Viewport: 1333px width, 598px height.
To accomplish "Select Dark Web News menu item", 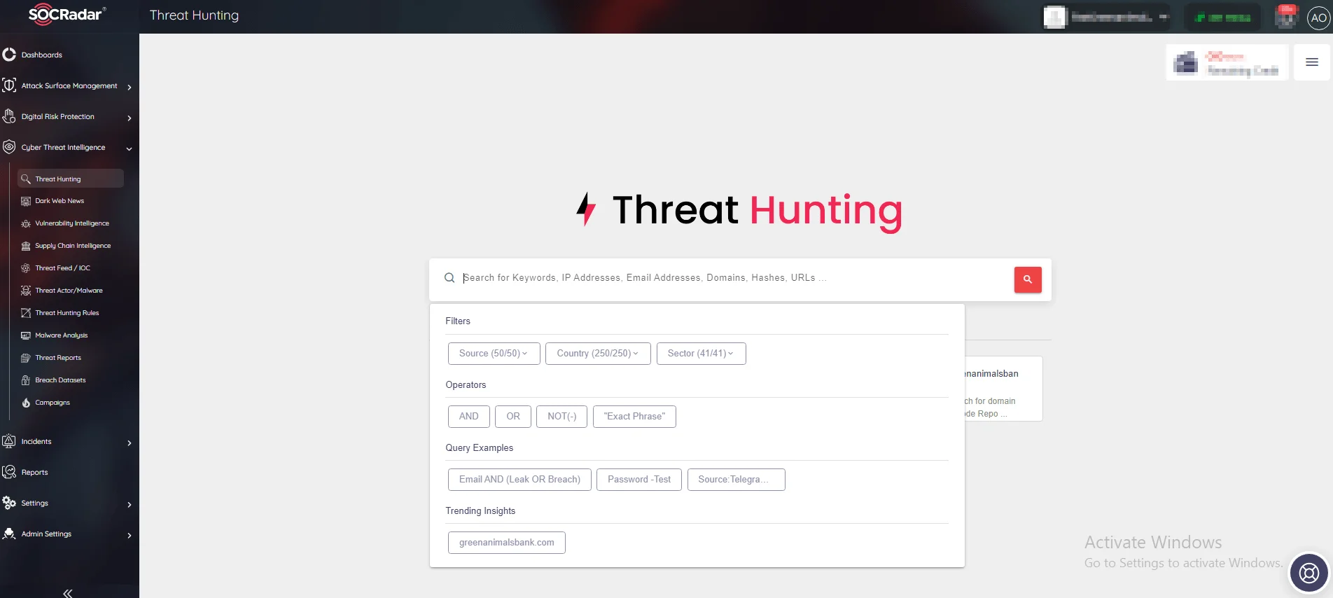I will point(70,201).
